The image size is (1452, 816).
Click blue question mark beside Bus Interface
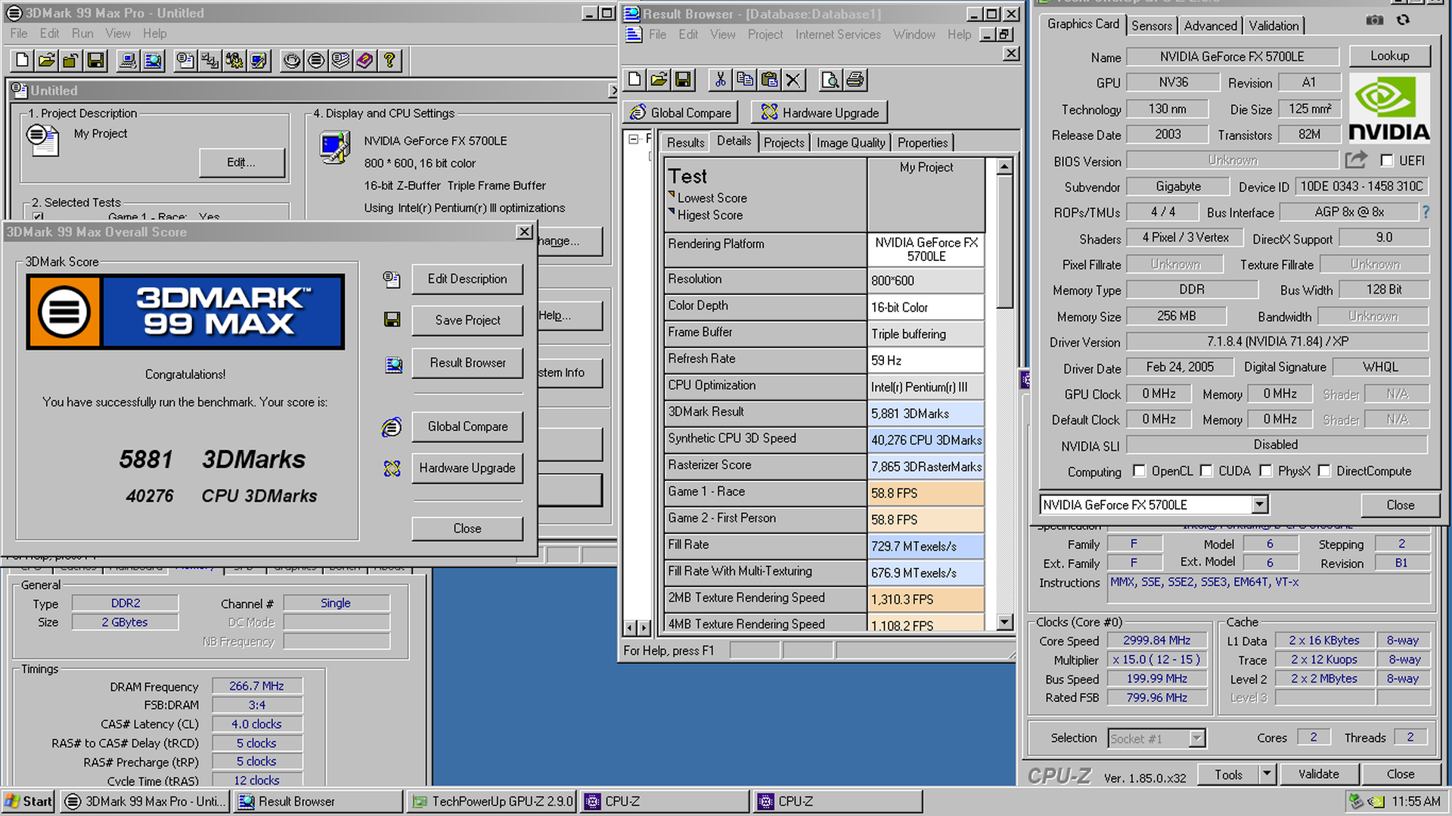pyautogui.click(x=1426, y=213)
